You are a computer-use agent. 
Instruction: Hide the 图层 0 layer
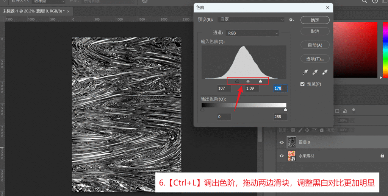pos(282,142)
